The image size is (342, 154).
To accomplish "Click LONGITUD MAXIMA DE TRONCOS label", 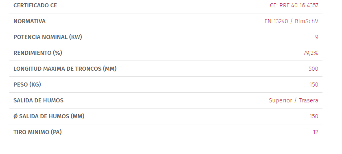I will [65, 69].
